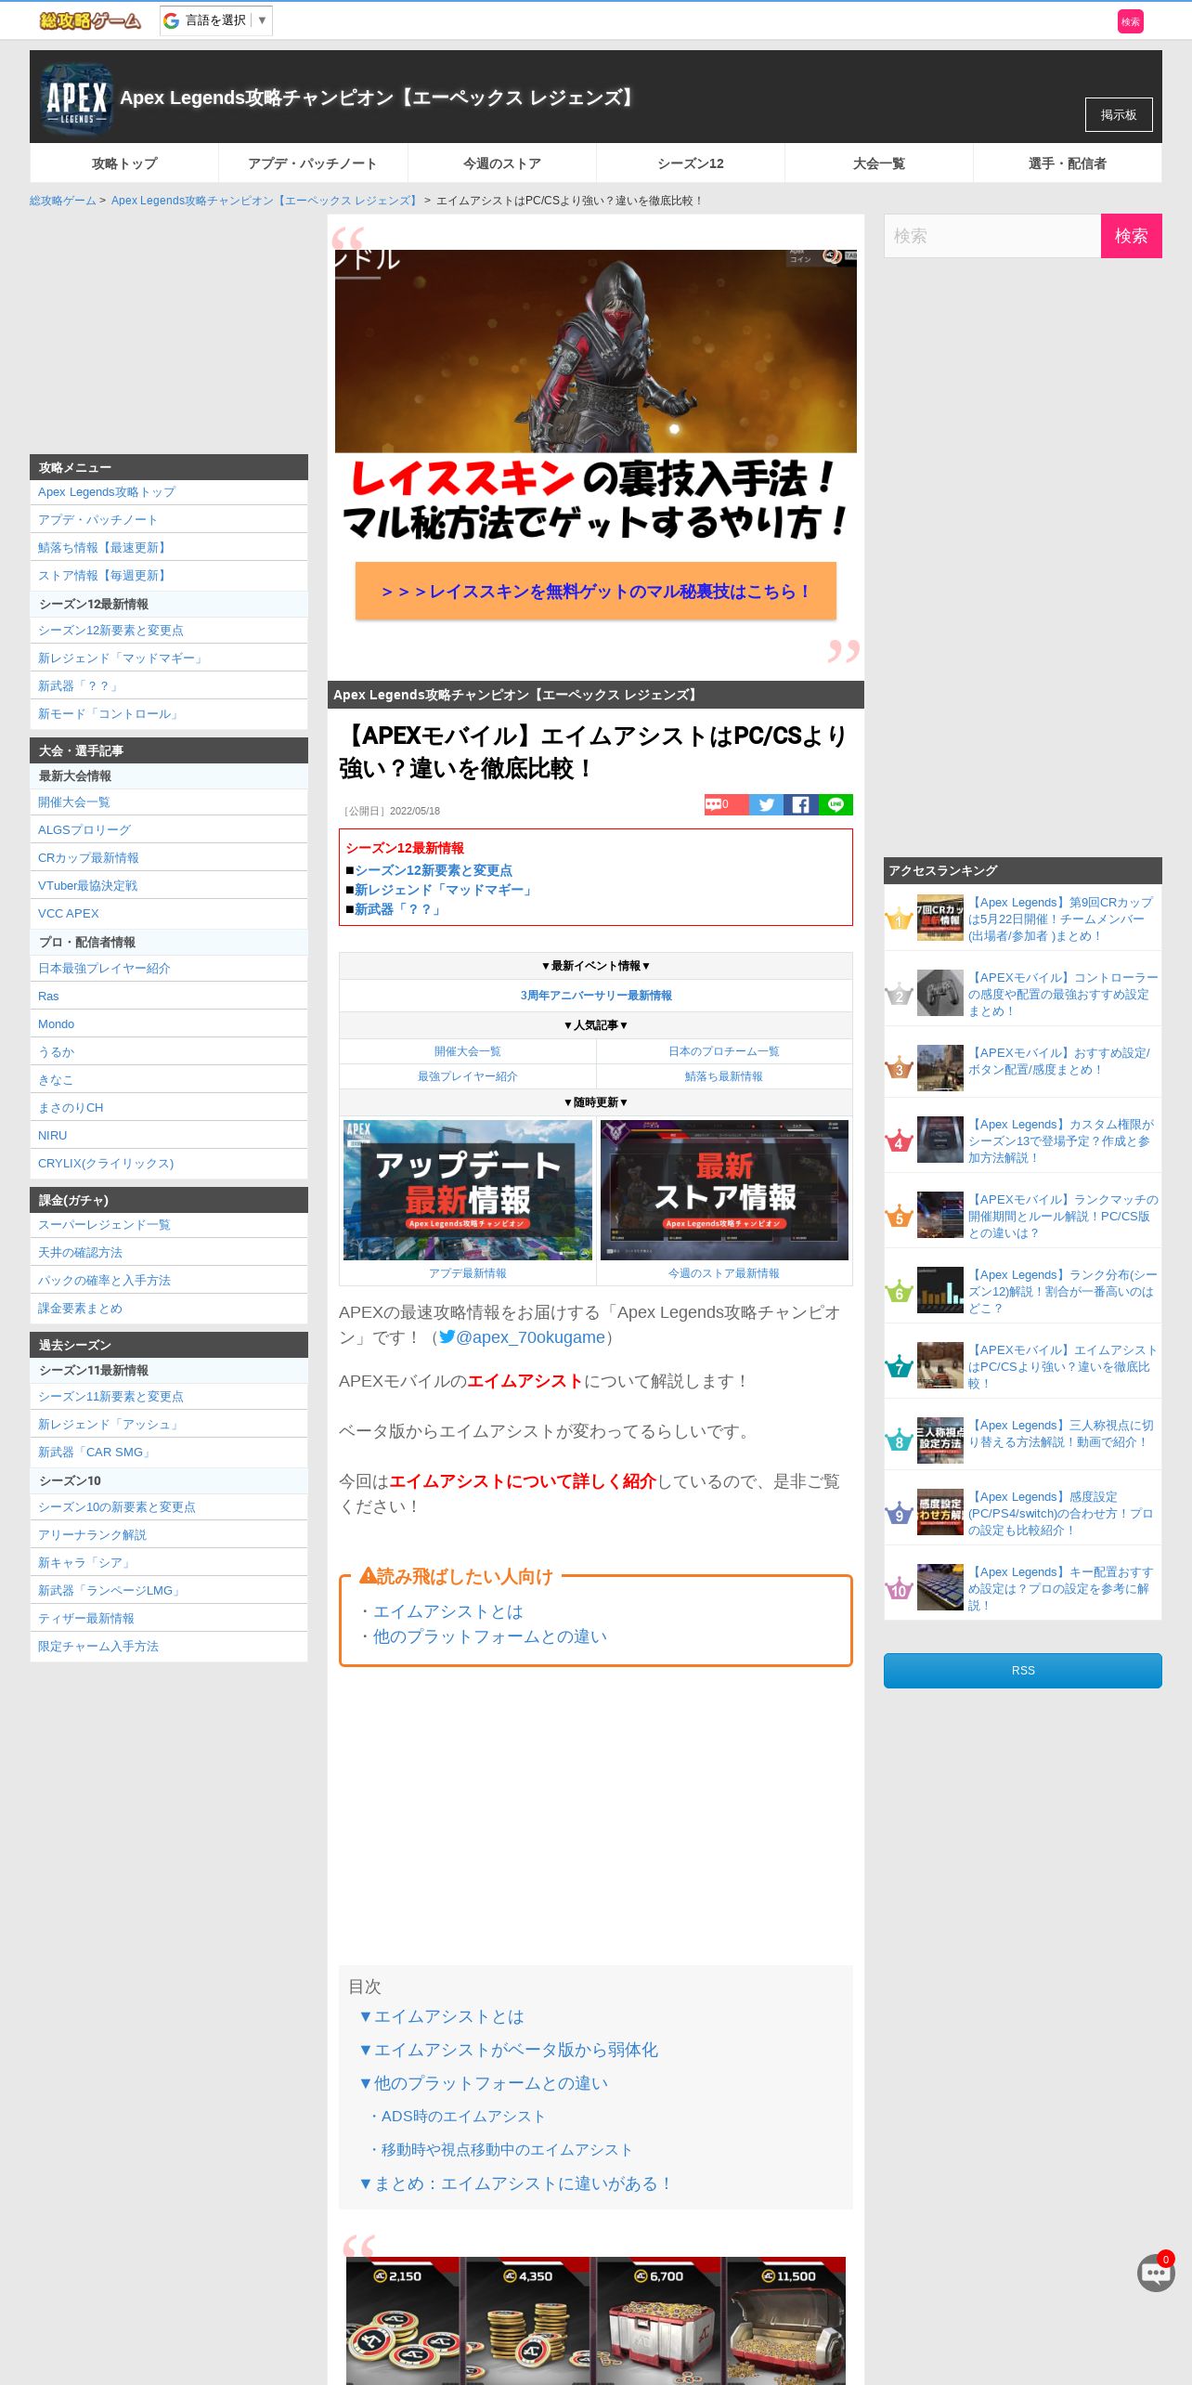1192x2385 pixels.
Task: Click the comment count share icon
Action: click(726, 804)
